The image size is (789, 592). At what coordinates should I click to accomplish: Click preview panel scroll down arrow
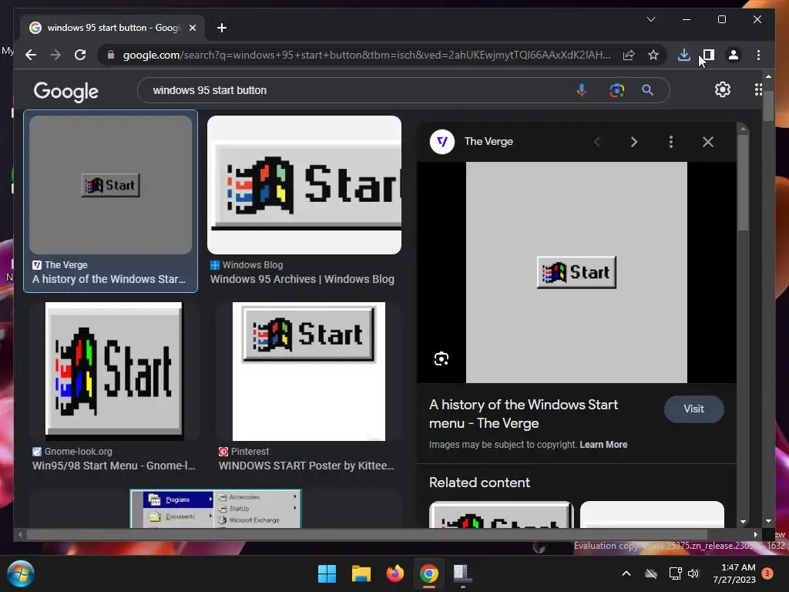tap(743, 522)
